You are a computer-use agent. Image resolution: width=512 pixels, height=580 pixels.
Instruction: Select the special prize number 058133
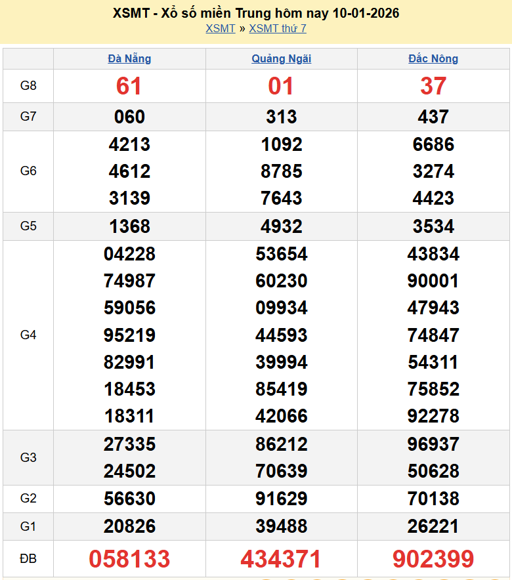(x=129, y=559)
